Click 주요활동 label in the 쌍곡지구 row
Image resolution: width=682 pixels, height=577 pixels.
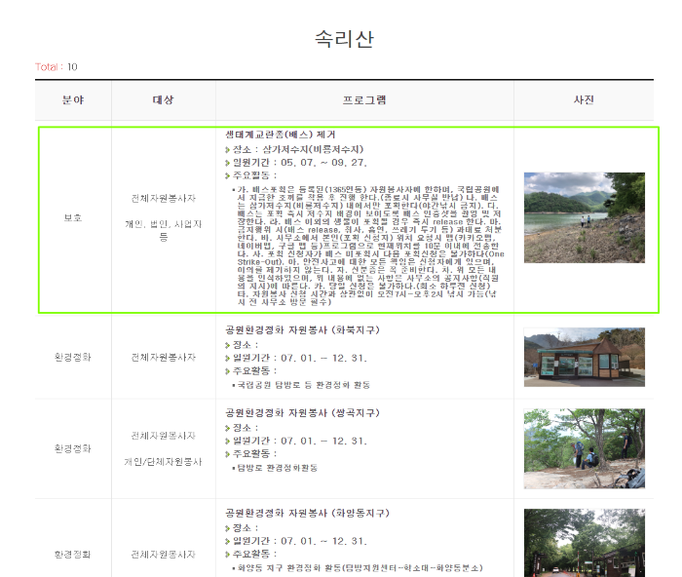pos(251,454)
